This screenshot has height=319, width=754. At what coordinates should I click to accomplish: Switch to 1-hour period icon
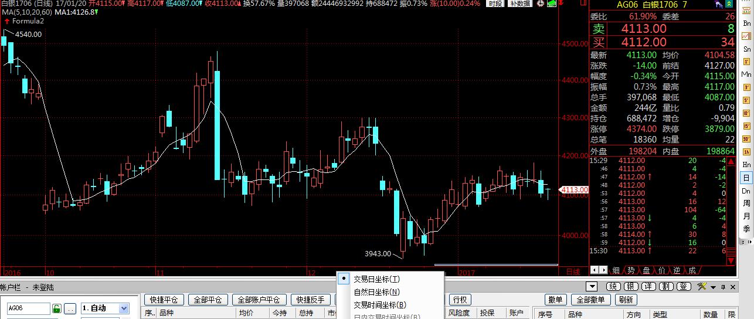[746, 152]
